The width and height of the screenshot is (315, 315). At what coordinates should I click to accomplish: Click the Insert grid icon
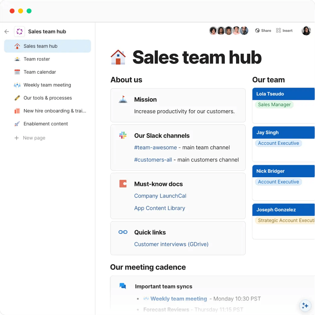[x=279, y=30]
